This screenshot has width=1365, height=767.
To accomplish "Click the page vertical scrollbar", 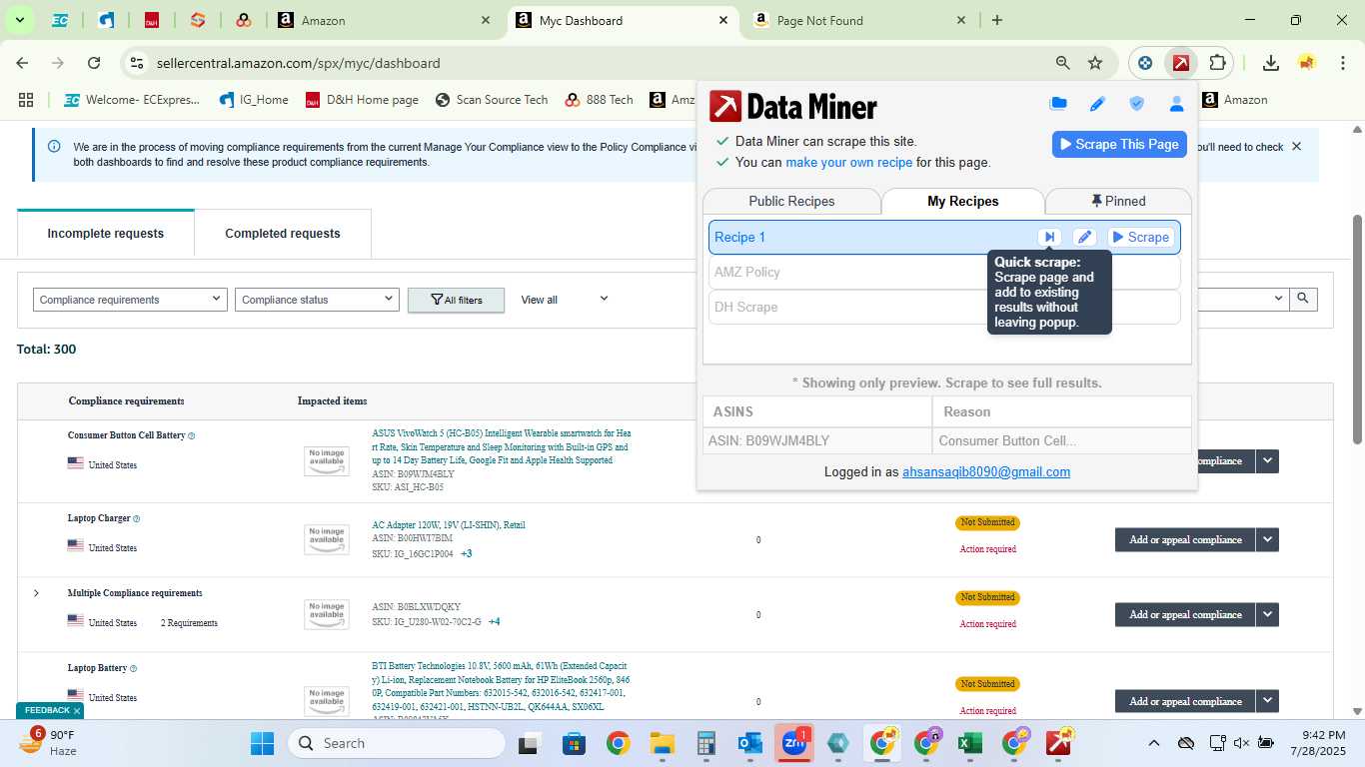I will pos(1357,330).
